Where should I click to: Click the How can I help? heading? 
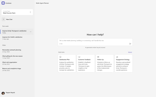[95, 35]
